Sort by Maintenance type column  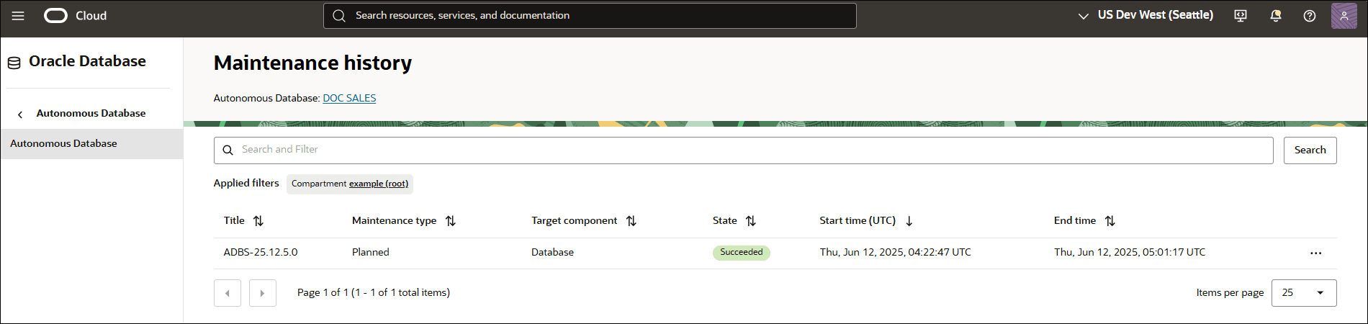click(x=451, y=221)
